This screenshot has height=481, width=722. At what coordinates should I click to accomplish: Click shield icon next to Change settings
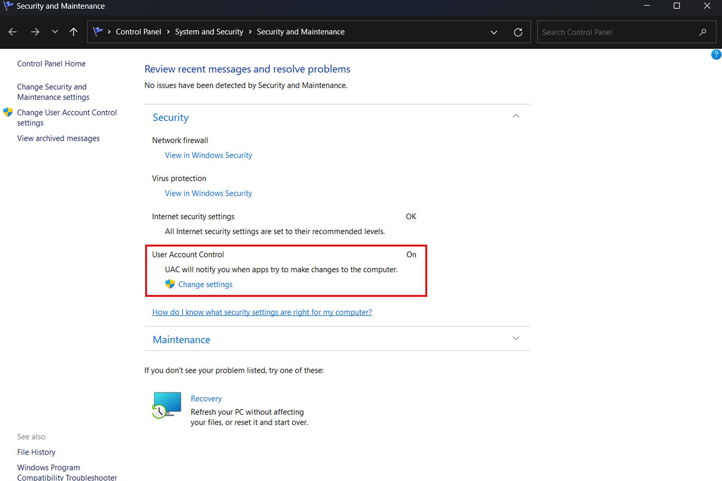[170, 284]
